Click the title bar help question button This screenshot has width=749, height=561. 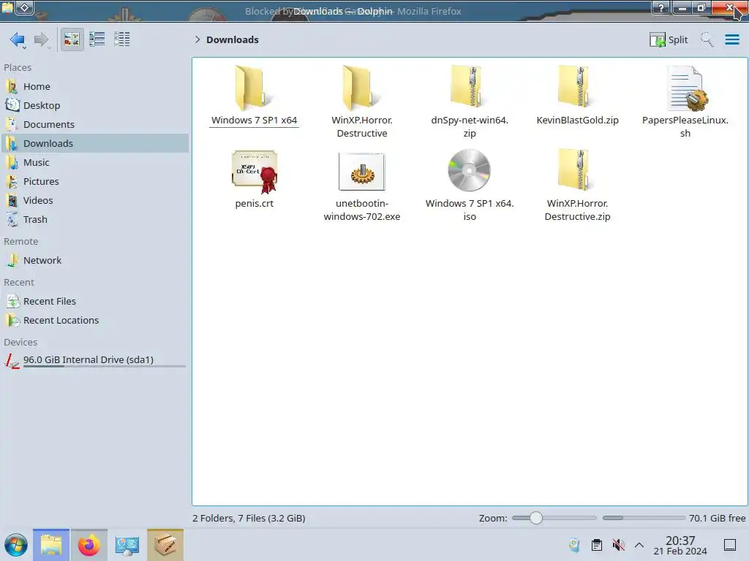[x=660, y=7]
